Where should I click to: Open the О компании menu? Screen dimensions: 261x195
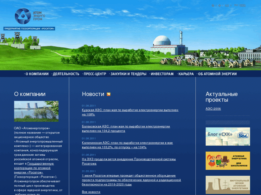pos(37,74)
